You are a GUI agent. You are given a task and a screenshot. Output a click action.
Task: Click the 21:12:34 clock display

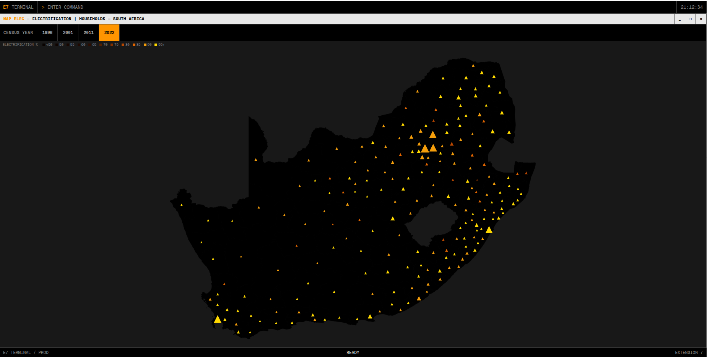692,7
